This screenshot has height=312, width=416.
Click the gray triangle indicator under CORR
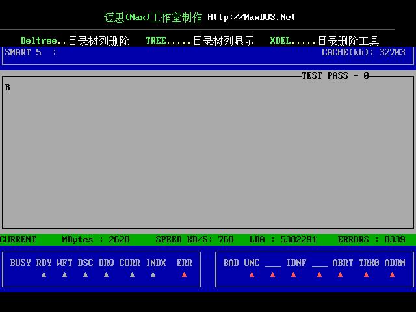tap(133, 274)
